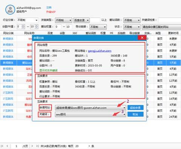Open the 友链类型 dropdown

64,20
